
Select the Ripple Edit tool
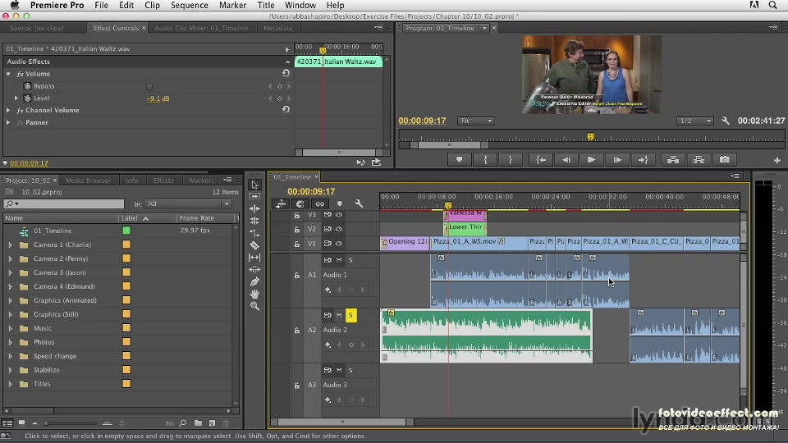click(x=254, y=208)
